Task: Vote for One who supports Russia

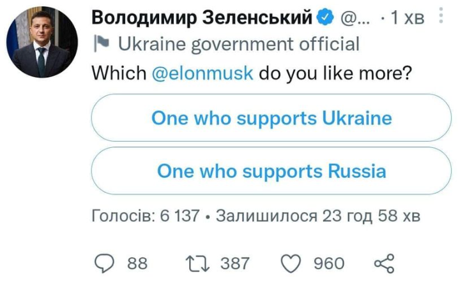Action: tap(271, 172)
